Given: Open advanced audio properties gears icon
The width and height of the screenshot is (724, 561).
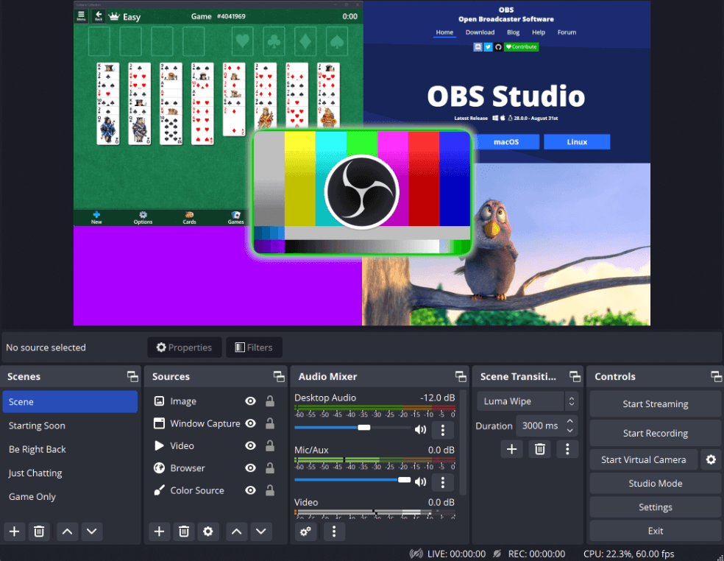Looking at the screenshot, I should pyautogui.click(x=305, y=532).
